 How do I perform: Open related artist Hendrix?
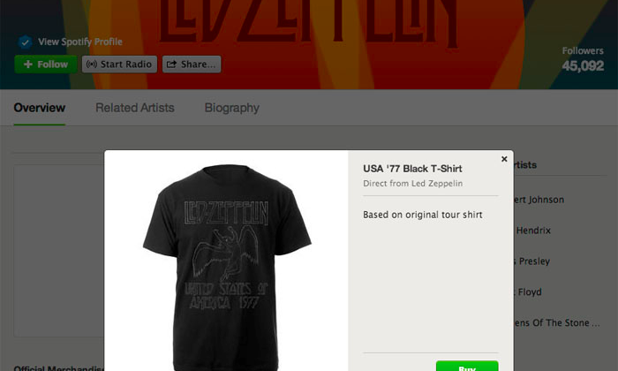click(x=533, y=231)
